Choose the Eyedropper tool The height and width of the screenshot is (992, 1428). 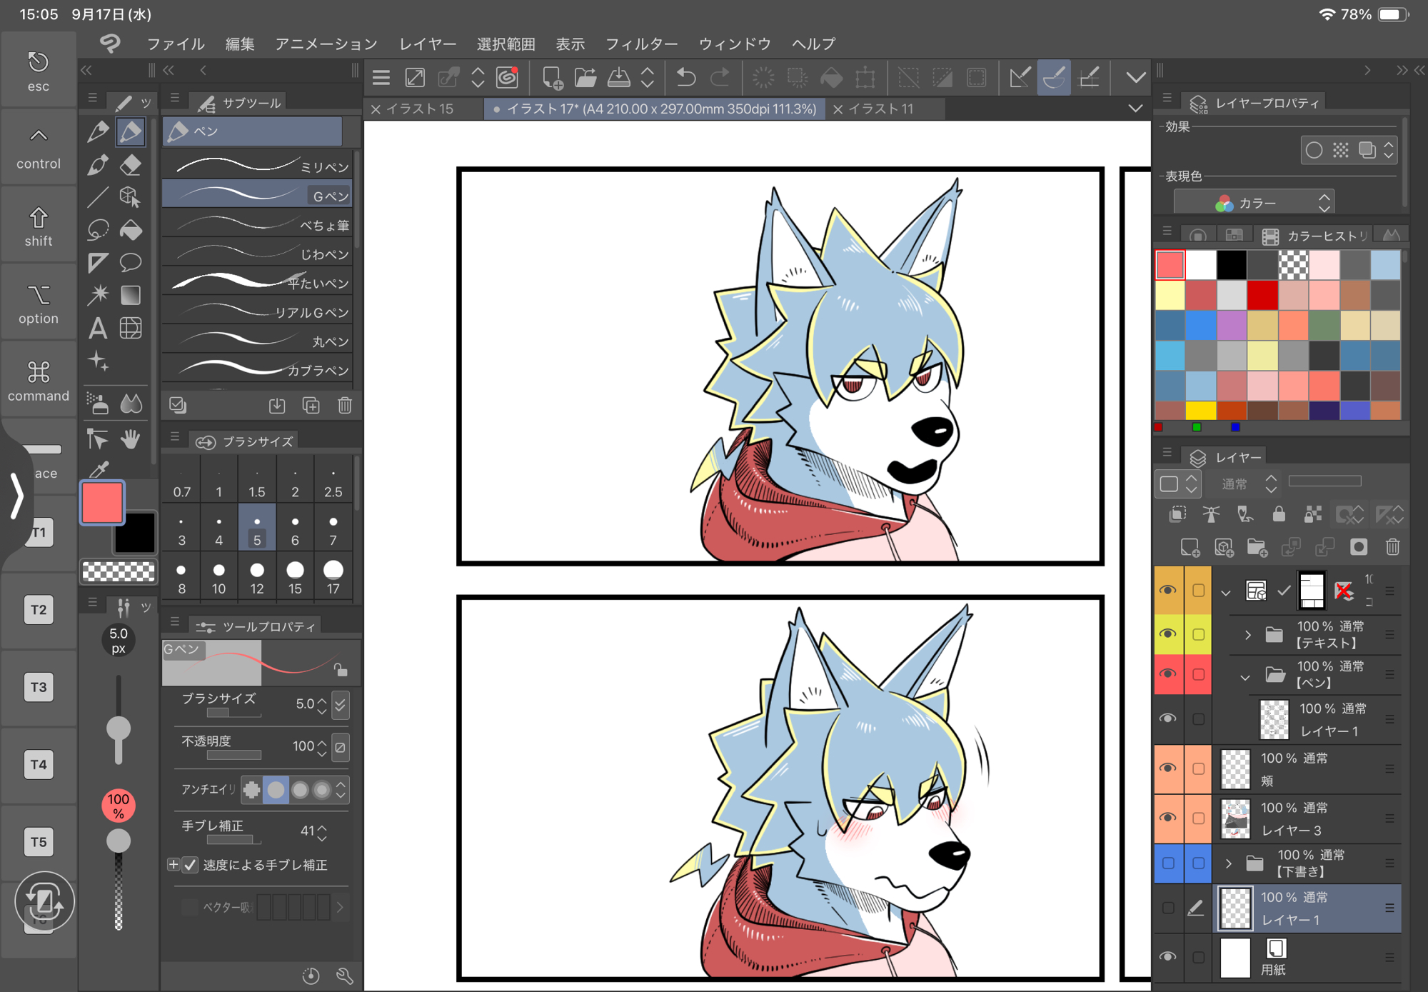pos(99,469)
